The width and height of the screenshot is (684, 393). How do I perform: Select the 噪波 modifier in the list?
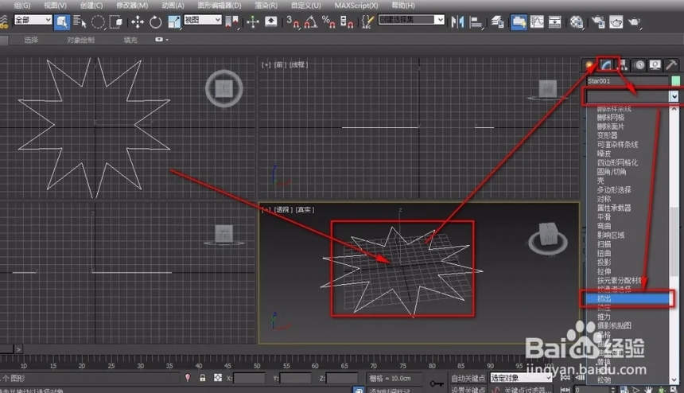pos(604,153)
